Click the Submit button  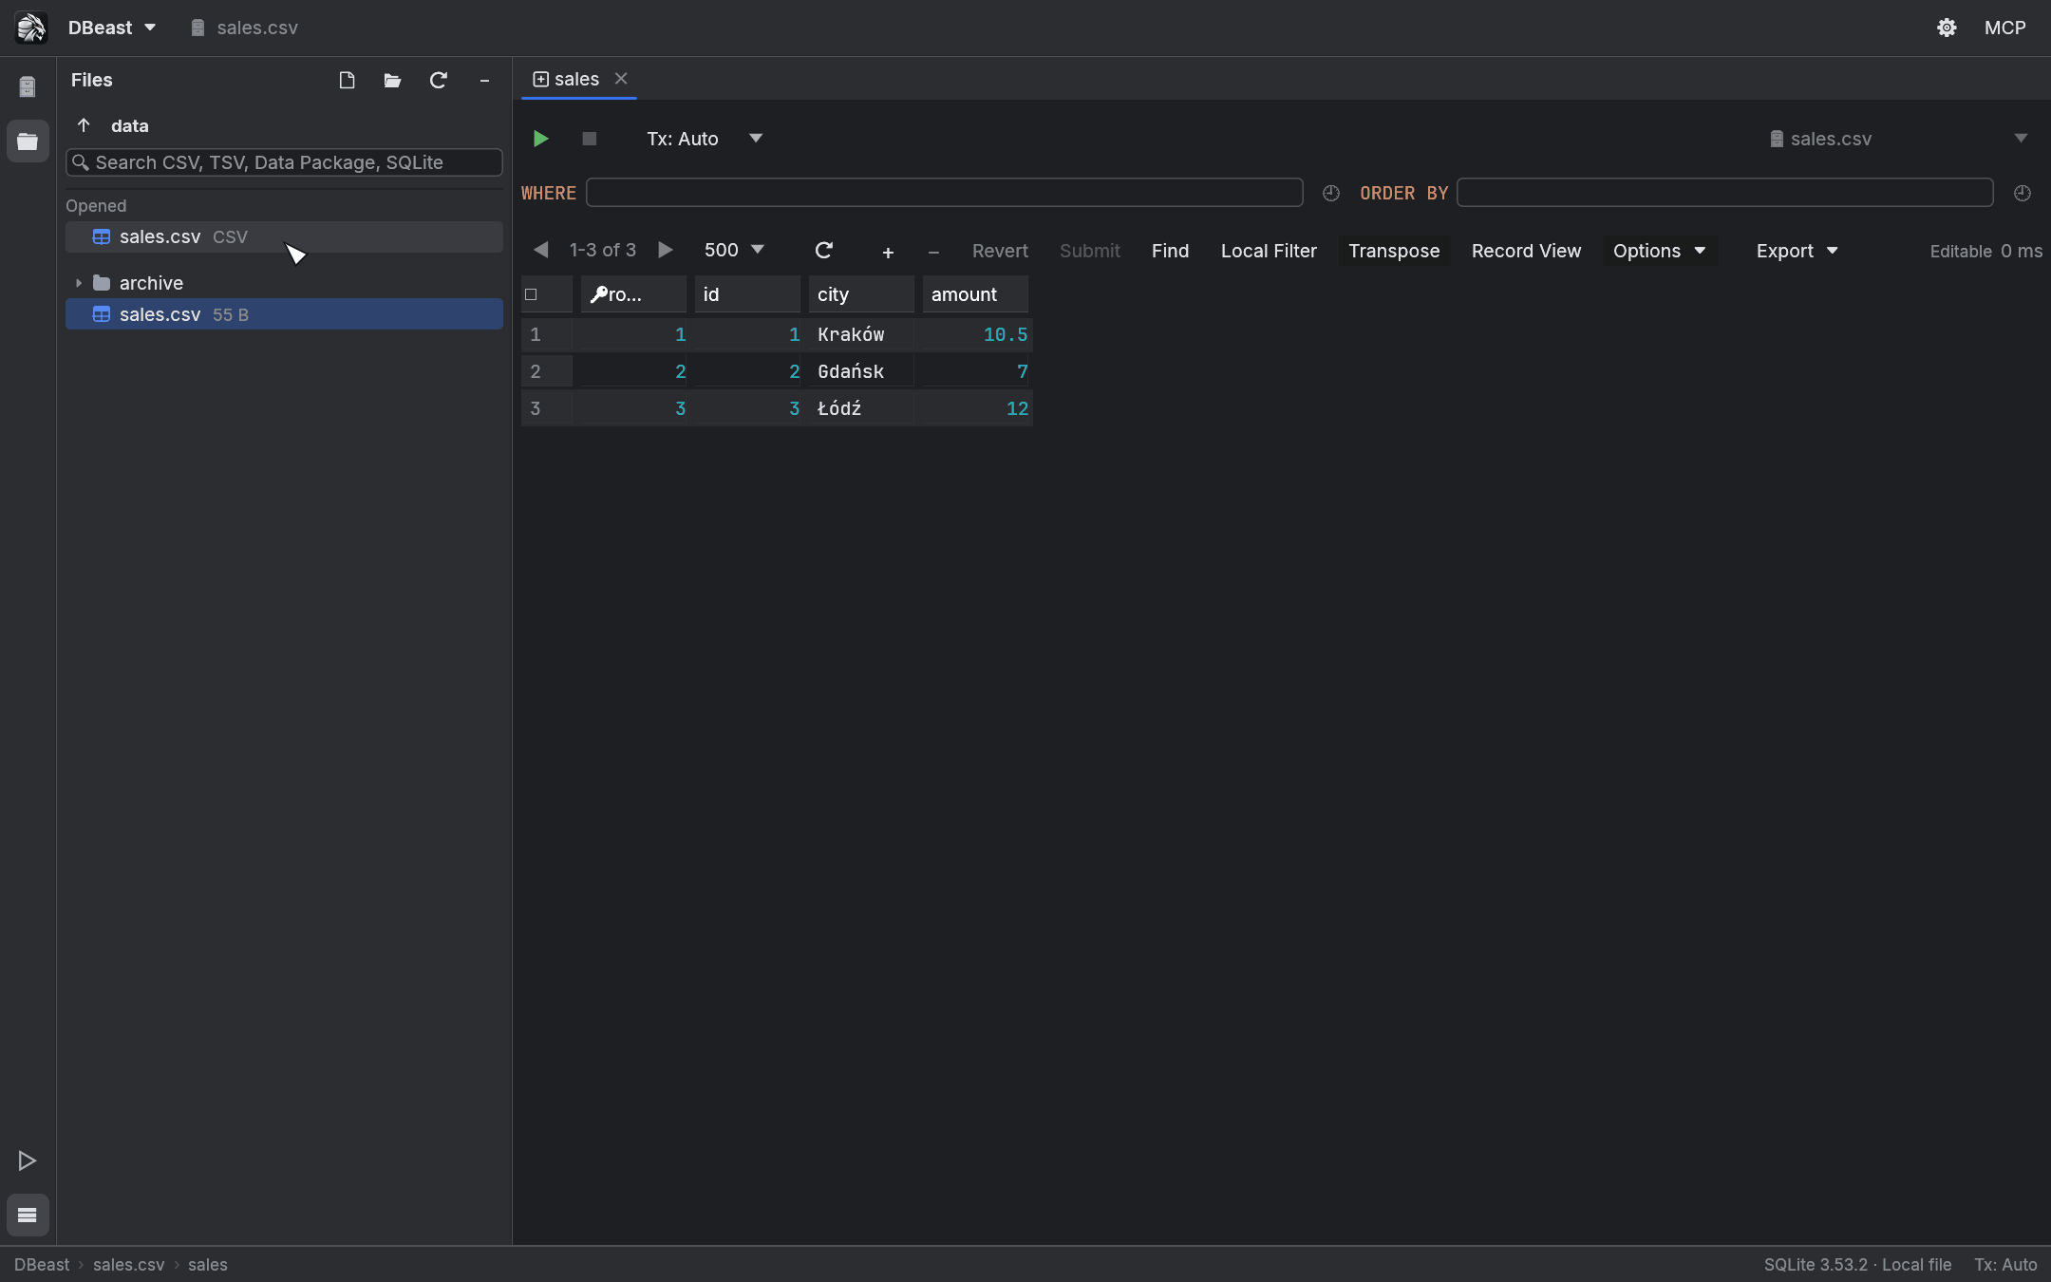click(x=1090, y=251)
